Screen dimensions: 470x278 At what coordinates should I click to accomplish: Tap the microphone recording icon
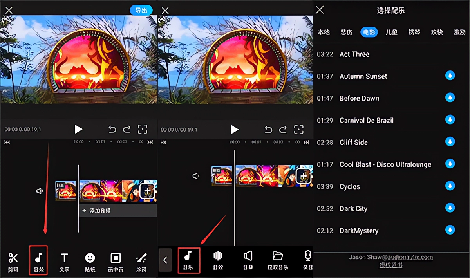(308, 260)
